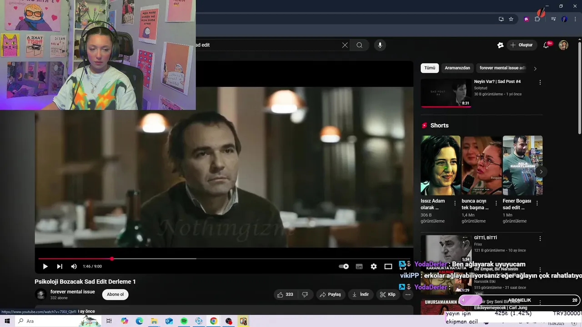The image size is (582, 327).
Task: Open GİTTİ, BİTTİ video title
Action: pos(486,238)
